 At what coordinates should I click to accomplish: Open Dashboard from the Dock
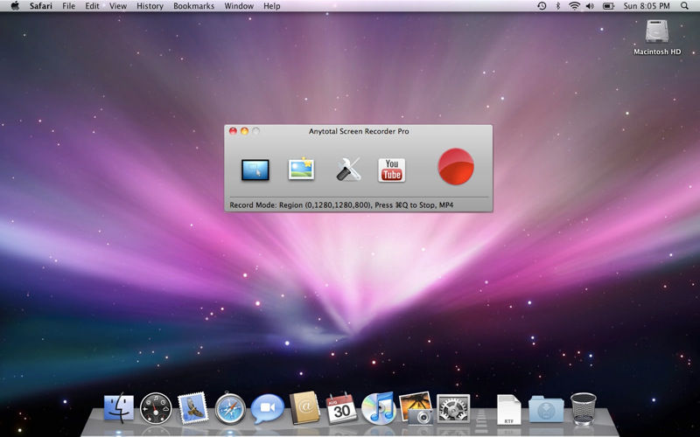click(x=156, y=408)
